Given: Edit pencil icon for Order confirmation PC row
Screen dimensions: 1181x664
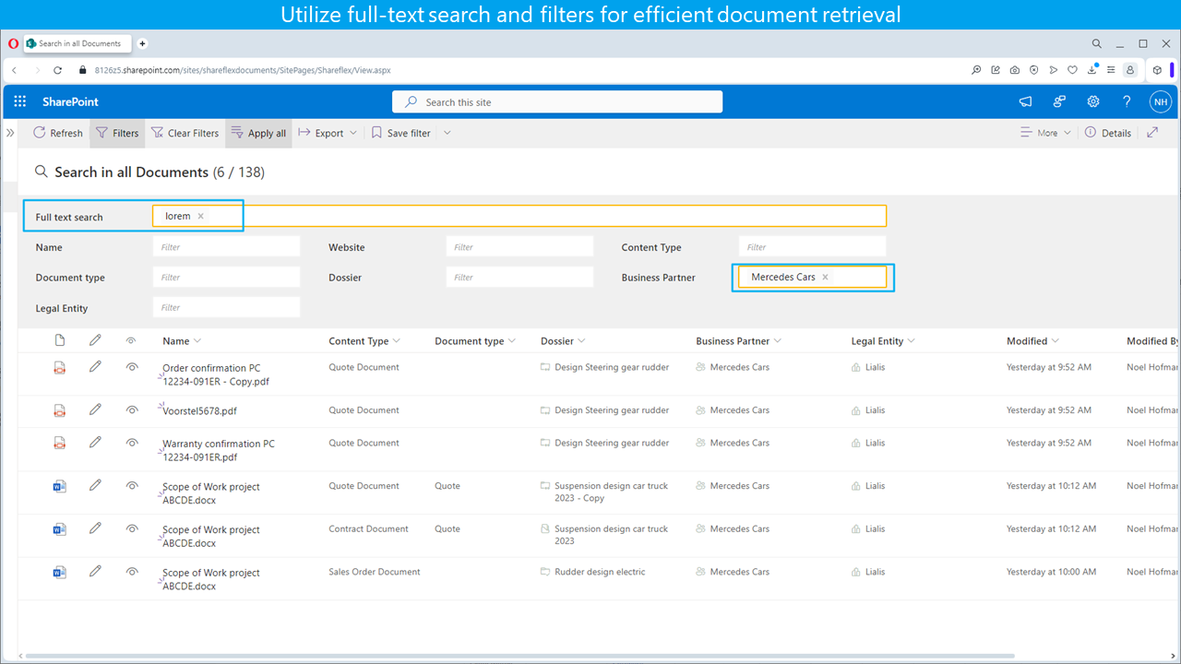Looking at the screenshot, I should [95, 367].
